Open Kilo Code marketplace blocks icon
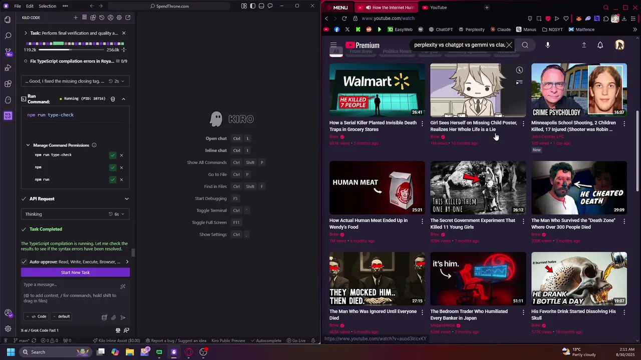641x360 pixels. (x=93, y=17)
